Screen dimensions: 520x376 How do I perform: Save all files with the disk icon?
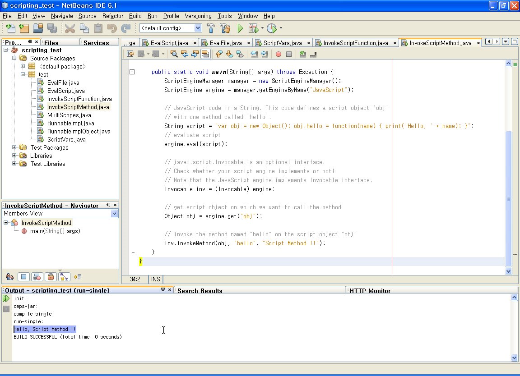[52, 28]
